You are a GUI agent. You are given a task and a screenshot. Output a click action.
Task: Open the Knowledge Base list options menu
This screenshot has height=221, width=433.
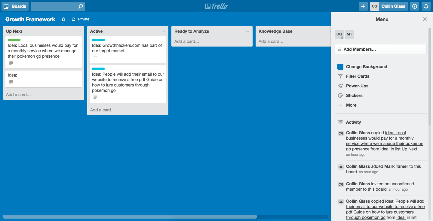point(330,31)
